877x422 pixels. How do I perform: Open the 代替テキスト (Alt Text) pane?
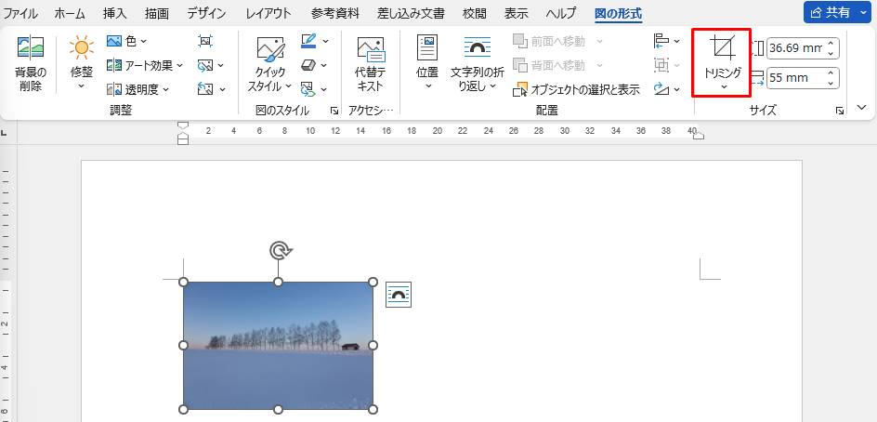(x=370, y=63)
